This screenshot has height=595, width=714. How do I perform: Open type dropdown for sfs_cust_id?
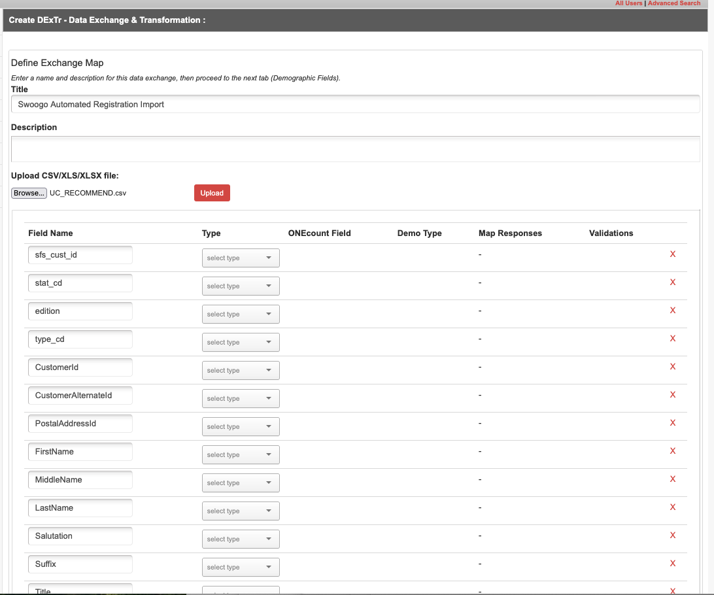(x=241, y=258)
